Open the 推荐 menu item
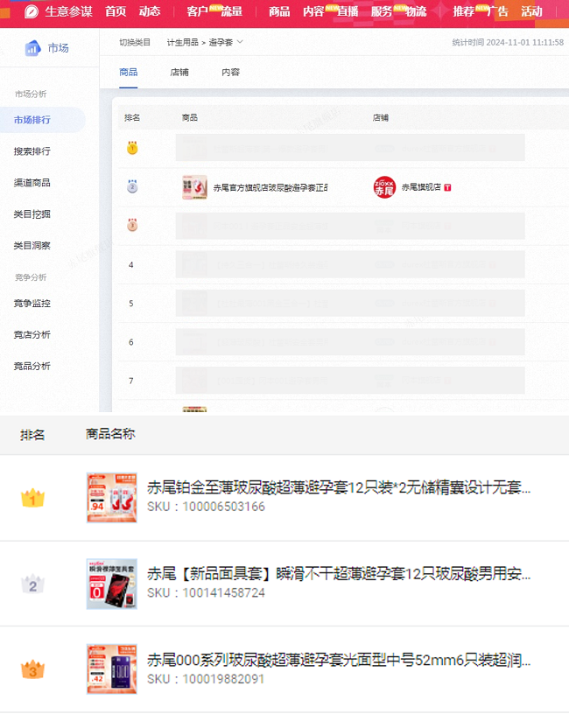This screenshot has height=714, width=569. point(463,11)
